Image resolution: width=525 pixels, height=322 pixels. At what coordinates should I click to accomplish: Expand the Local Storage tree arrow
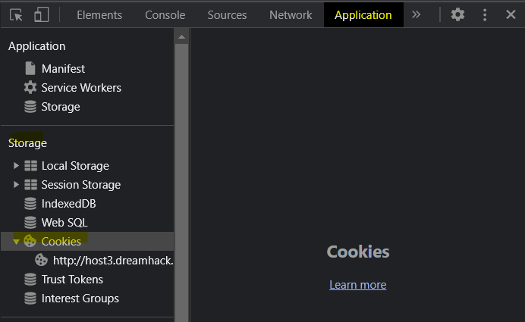coord(16,165)
